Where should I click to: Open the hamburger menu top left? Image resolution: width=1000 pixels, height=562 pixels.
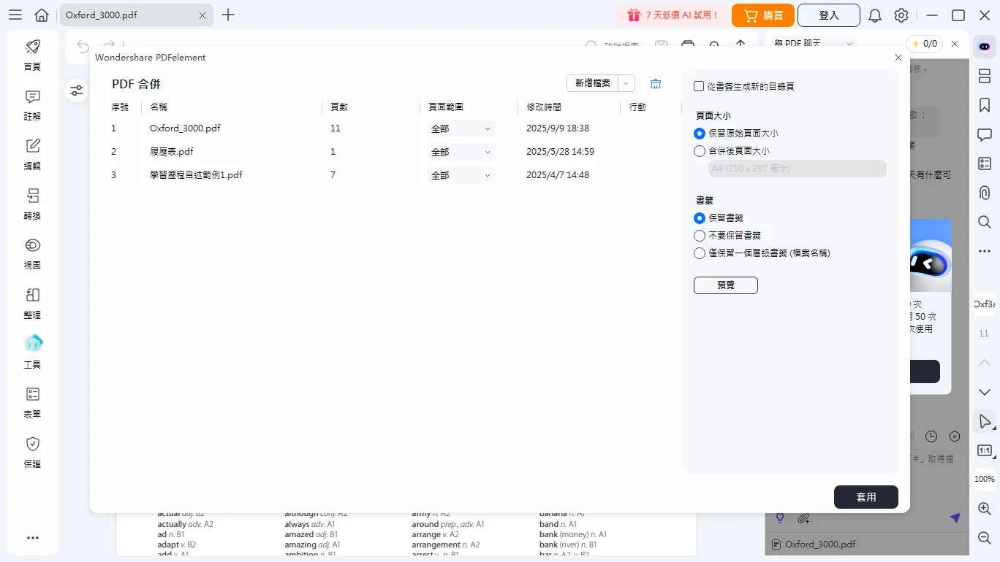[x=15, y=15]
